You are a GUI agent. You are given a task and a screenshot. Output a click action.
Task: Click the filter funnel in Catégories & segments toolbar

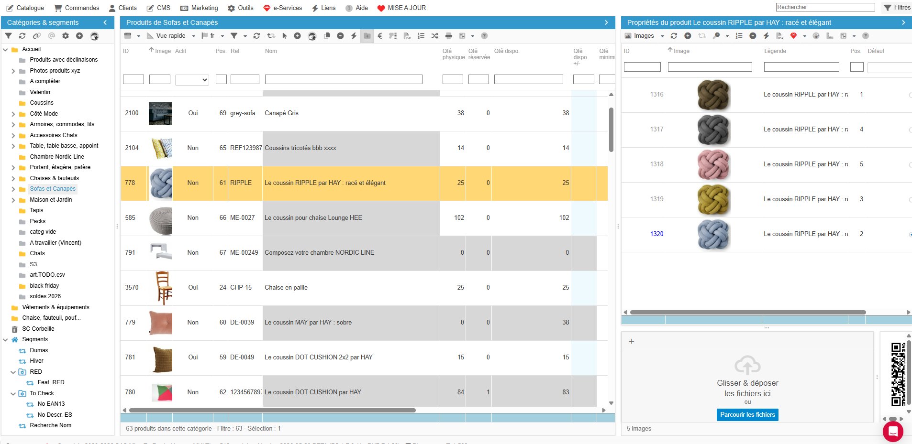tap(8, 36)
